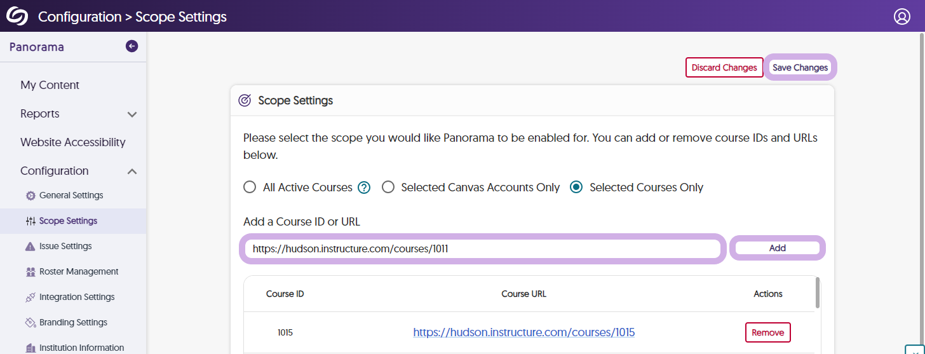The image size is (925, 354).
Task: Select Selected Canvas Accounts Only option
Action: point(388,187)
